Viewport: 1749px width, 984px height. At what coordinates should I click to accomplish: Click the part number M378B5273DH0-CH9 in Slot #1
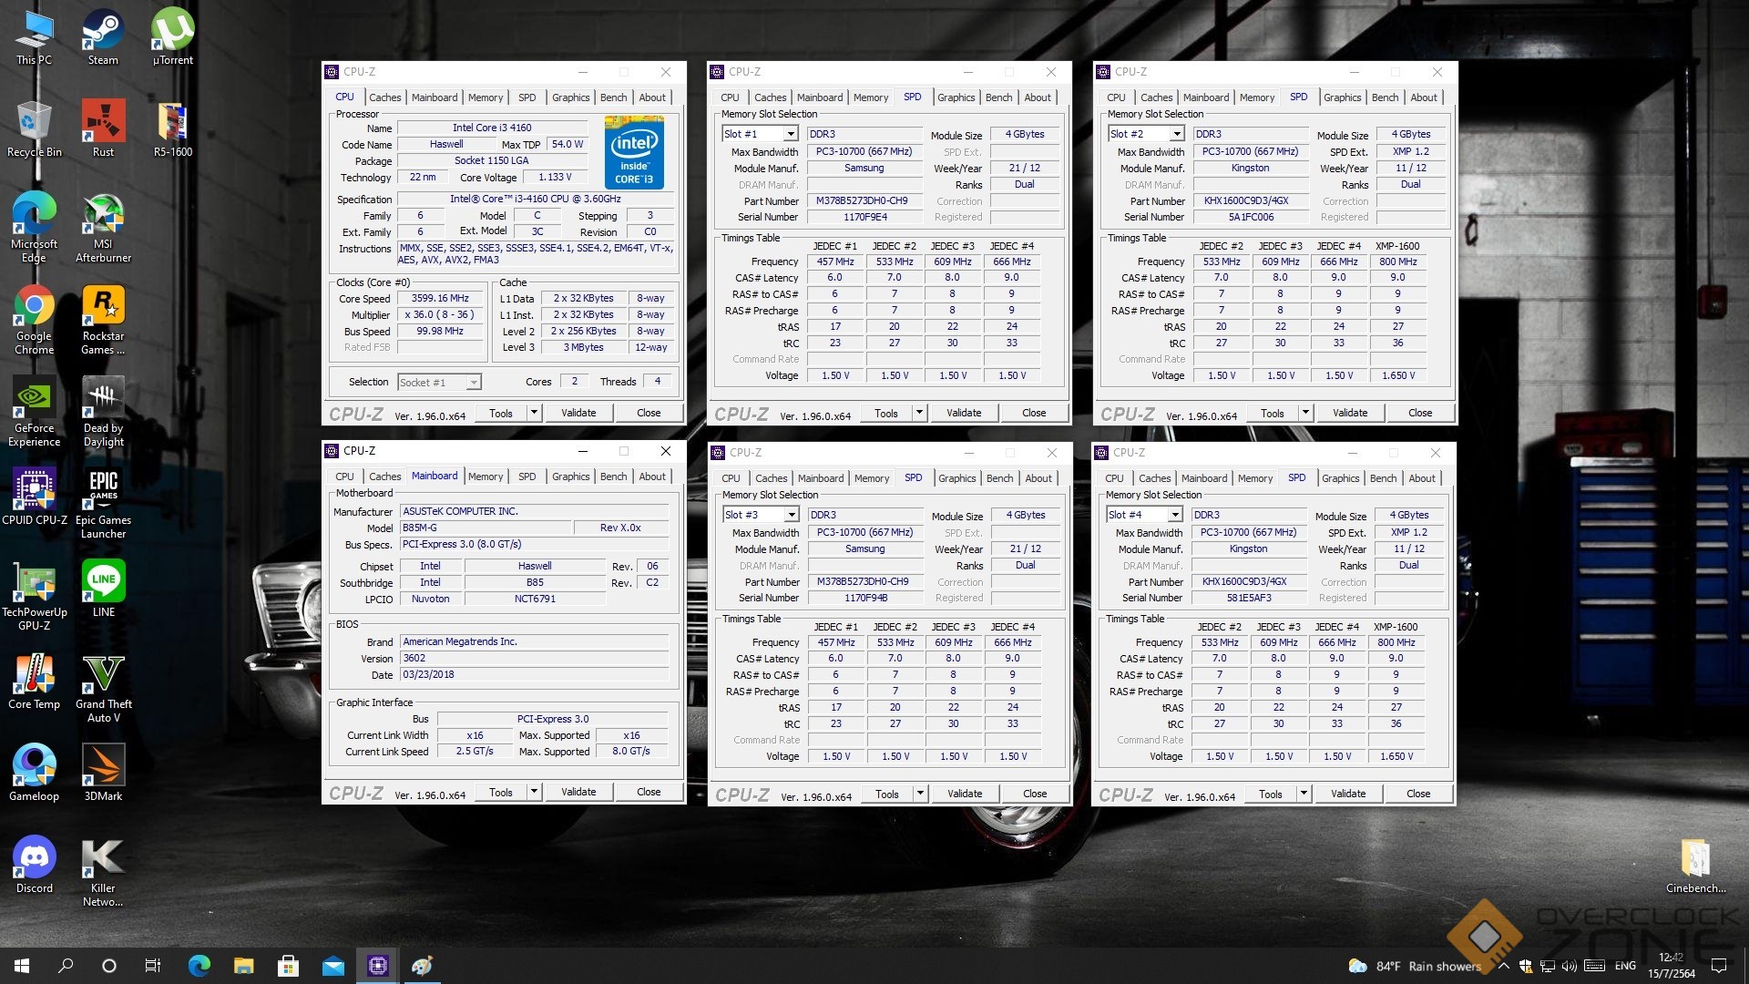[x=864, y=201]
